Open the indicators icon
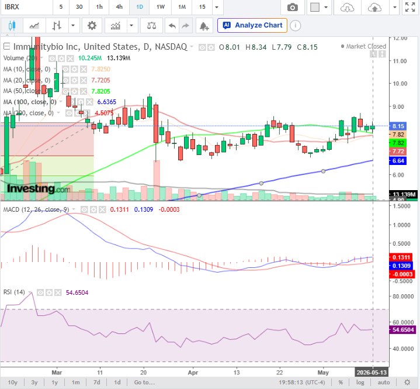Image resolution: width=420 pixels, height=389 pixels. click(x=116, y=26)
